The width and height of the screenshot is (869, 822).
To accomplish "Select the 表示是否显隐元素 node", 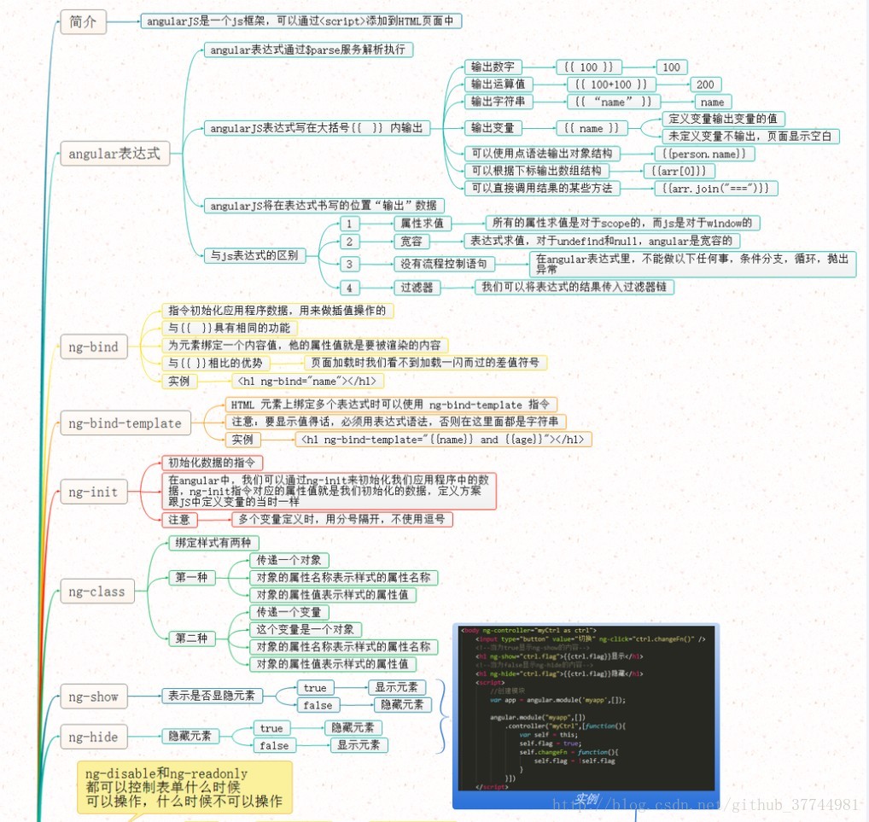I will tap(213, 697).
